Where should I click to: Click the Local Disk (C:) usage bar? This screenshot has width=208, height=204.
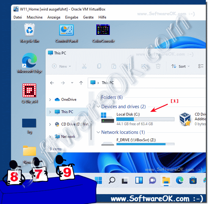coord(145,119)
